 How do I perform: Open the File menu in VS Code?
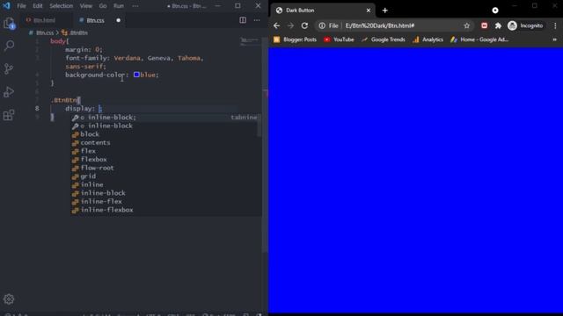point(21,6)
